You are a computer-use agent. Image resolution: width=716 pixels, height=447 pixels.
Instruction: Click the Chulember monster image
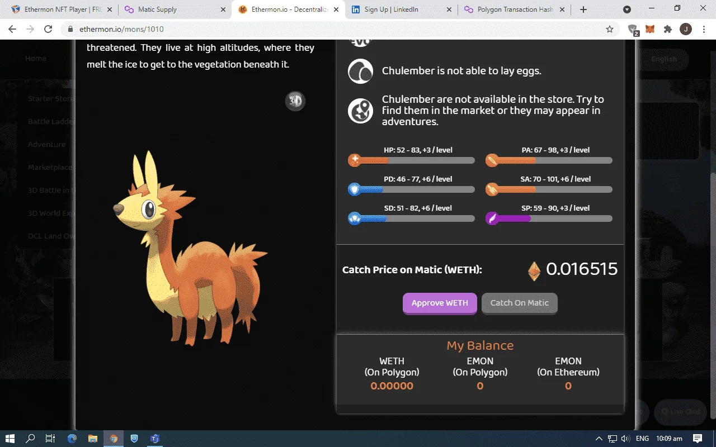tap(190, 248)
